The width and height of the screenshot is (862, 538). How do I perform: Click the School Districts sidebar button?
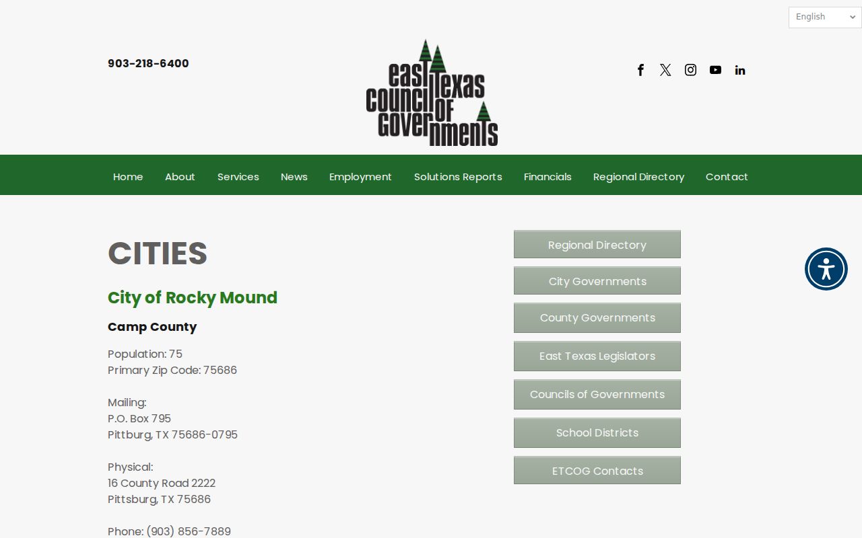point(597,432)
